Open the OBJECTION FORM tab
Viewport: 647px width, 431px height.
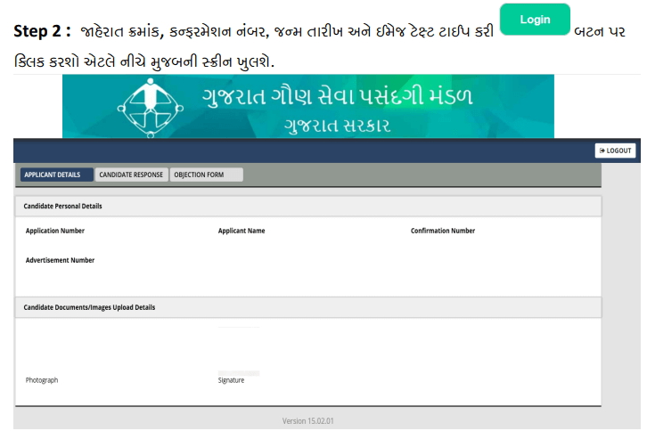(x=205, y=175)
